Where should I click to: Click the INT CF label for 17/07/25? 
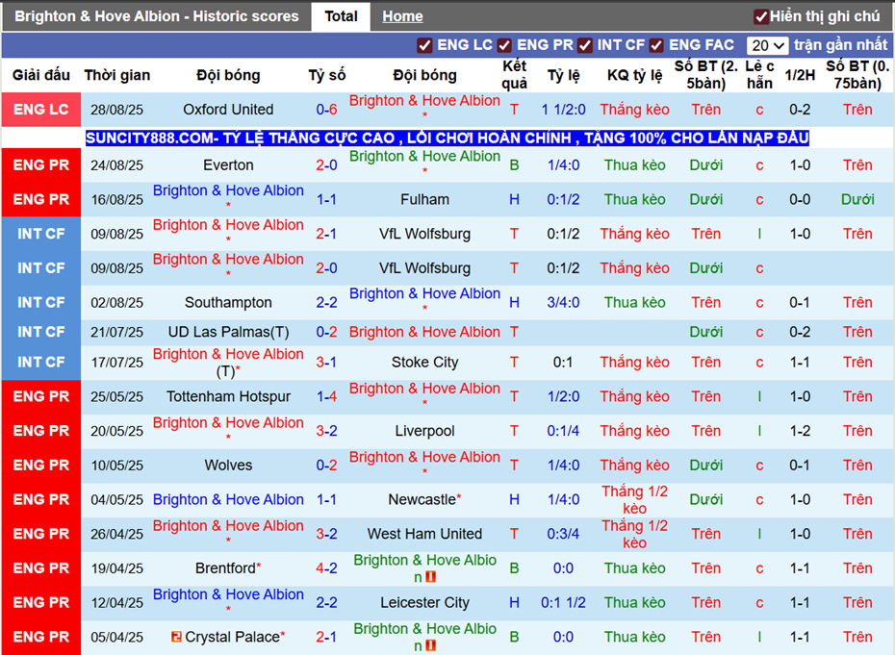coord(41,363)
